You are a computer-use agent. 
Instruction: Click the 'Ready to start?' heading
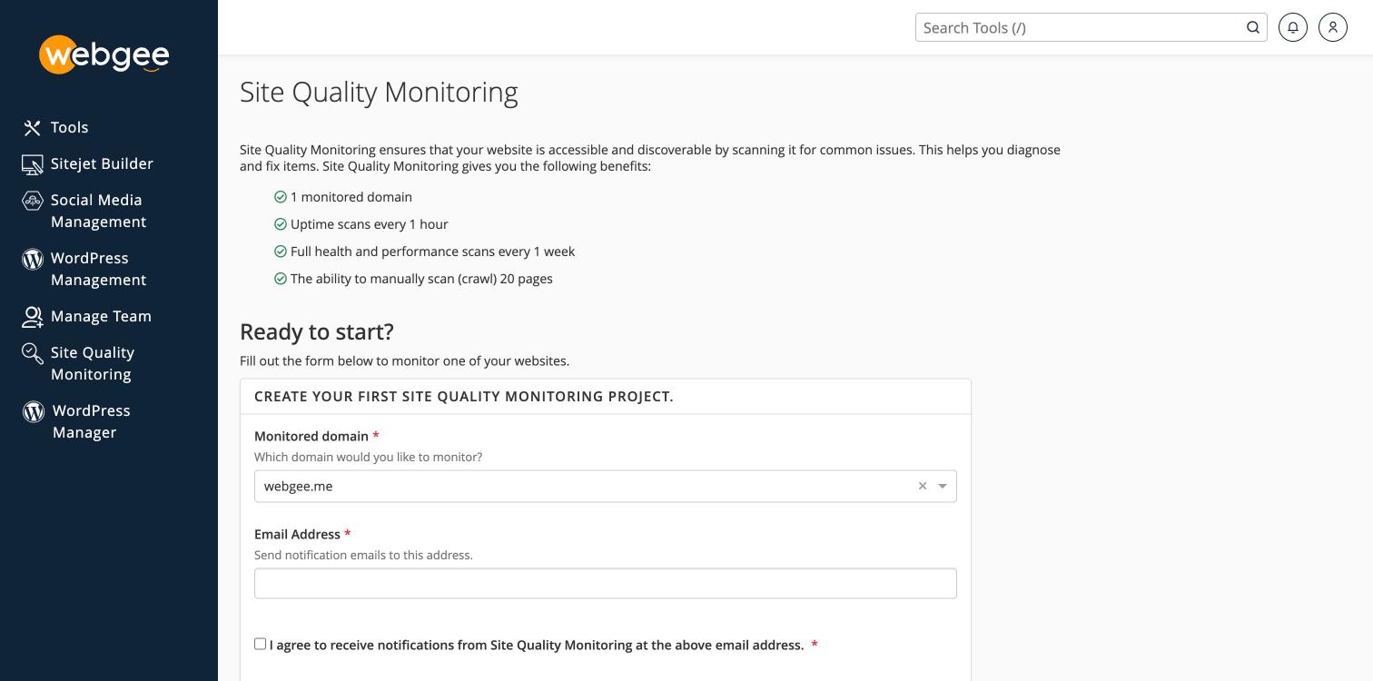[x=317, y=331]
